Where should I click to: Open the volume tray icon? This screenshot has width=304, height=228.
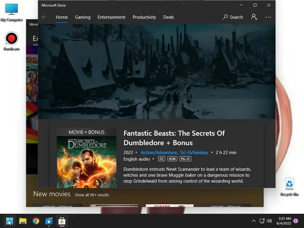pyautogui.click(x=269, y=221)
